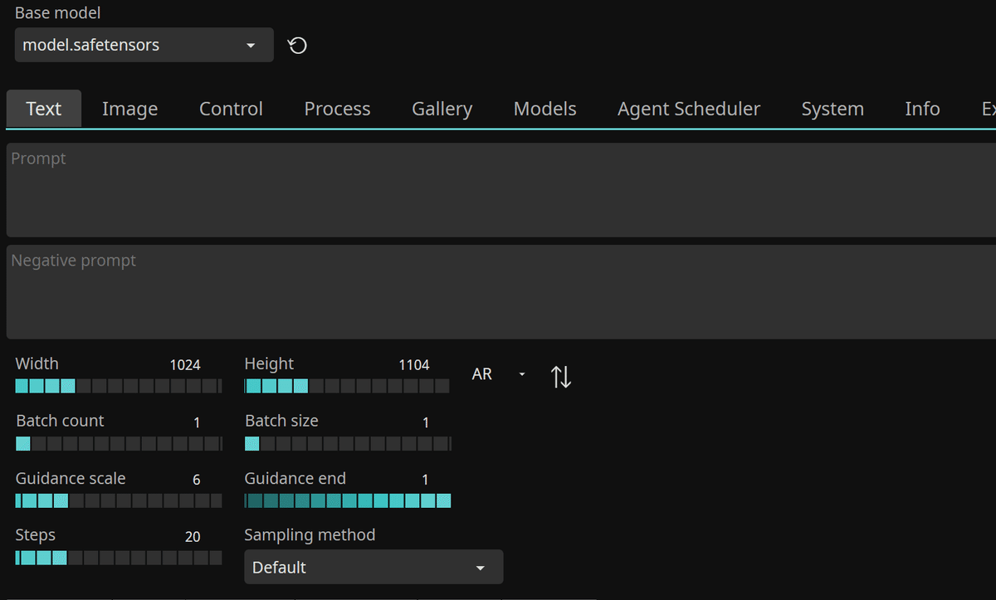Image resolution: width=996 pixels, height=600 pixels.
Task: Open the Control tab
Action: point(231,109)
